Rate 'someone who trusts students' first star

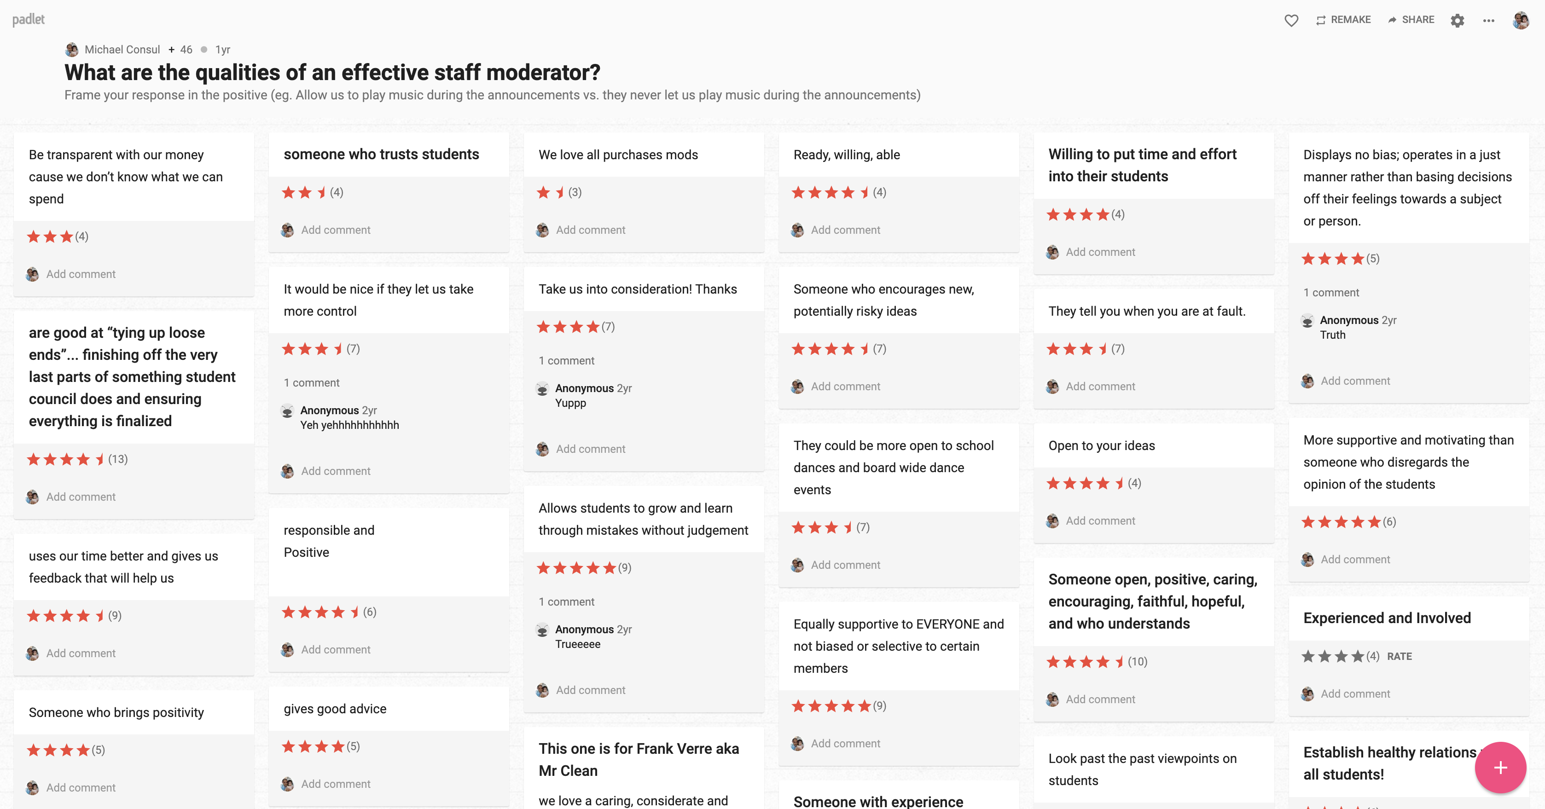coord(289,192)
